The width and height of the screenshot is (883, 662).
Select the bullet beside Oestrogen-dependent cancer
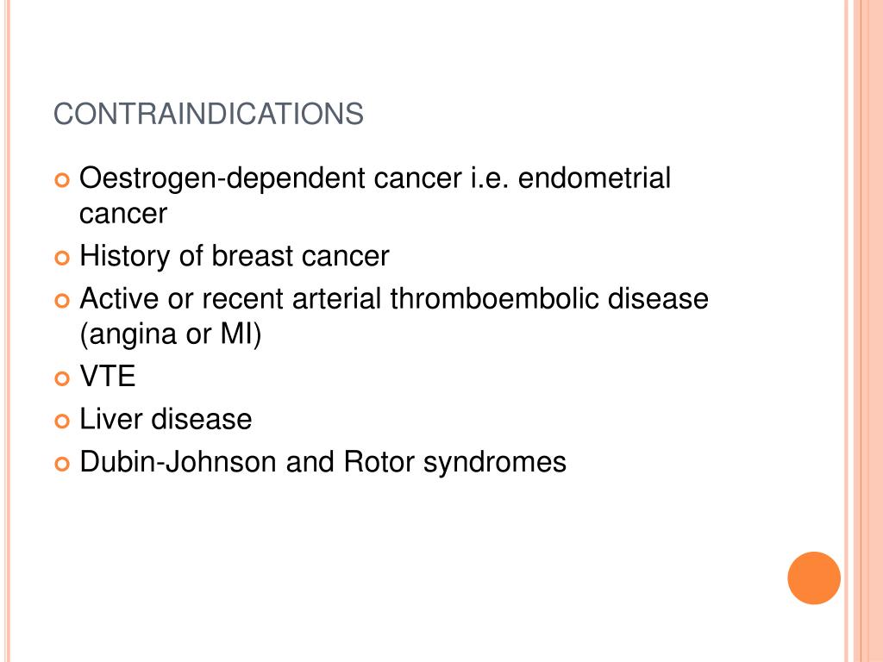click(x=62, y=180)
